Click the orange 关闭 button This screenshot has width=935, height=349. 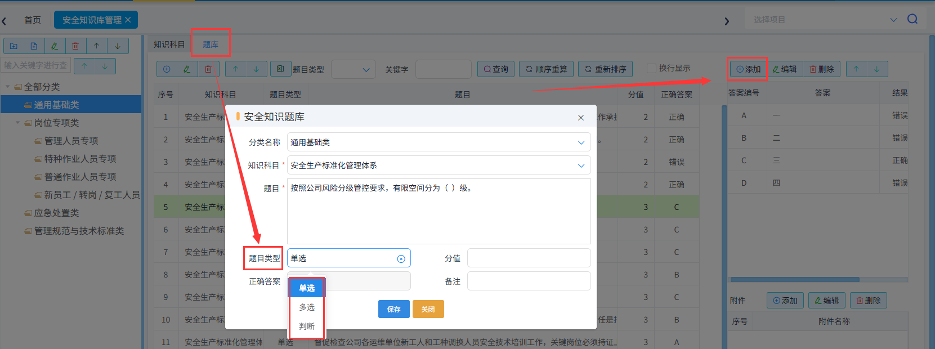pos(428,309)
